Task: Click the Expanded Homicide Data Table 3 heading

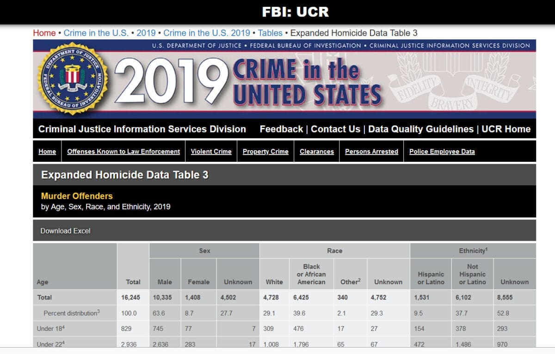Action: point(125,175)
